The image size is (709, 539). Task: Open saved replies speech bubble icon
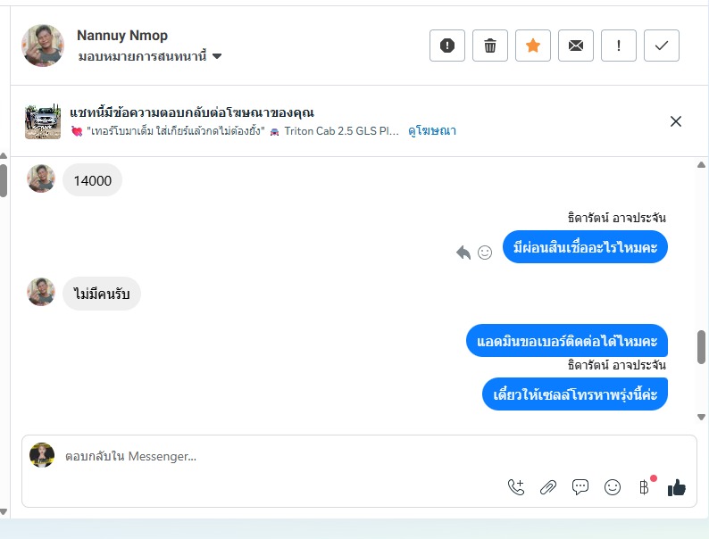[x=580, y=487]
